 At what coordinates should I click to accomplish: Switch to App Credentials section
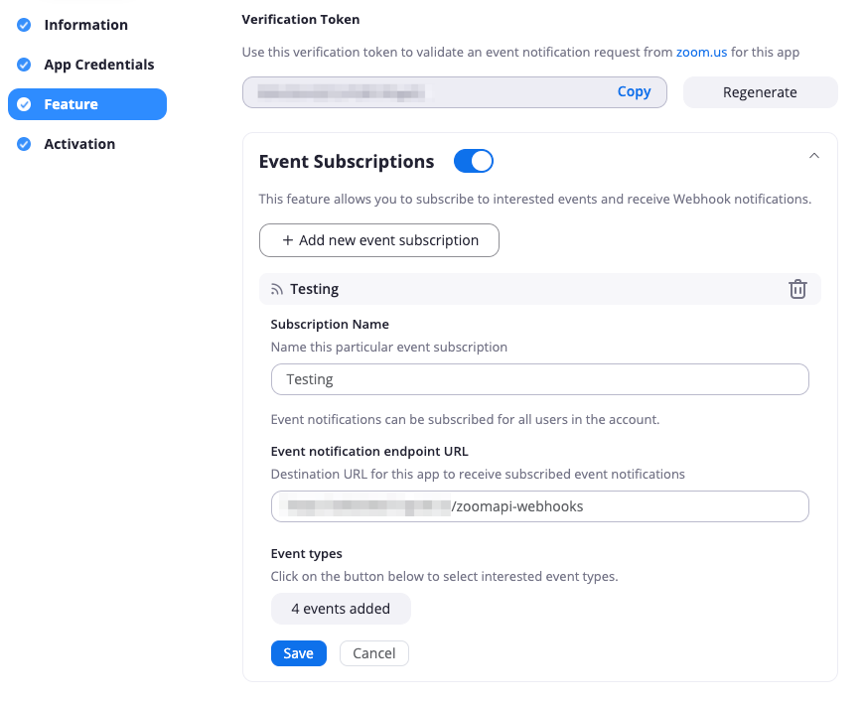99,65
